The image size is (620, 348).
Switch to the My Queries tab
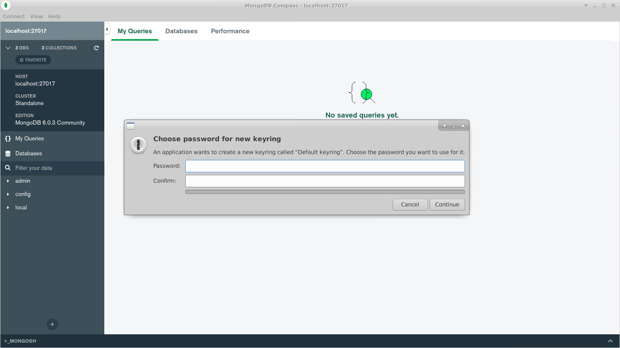tap(135, 31)
